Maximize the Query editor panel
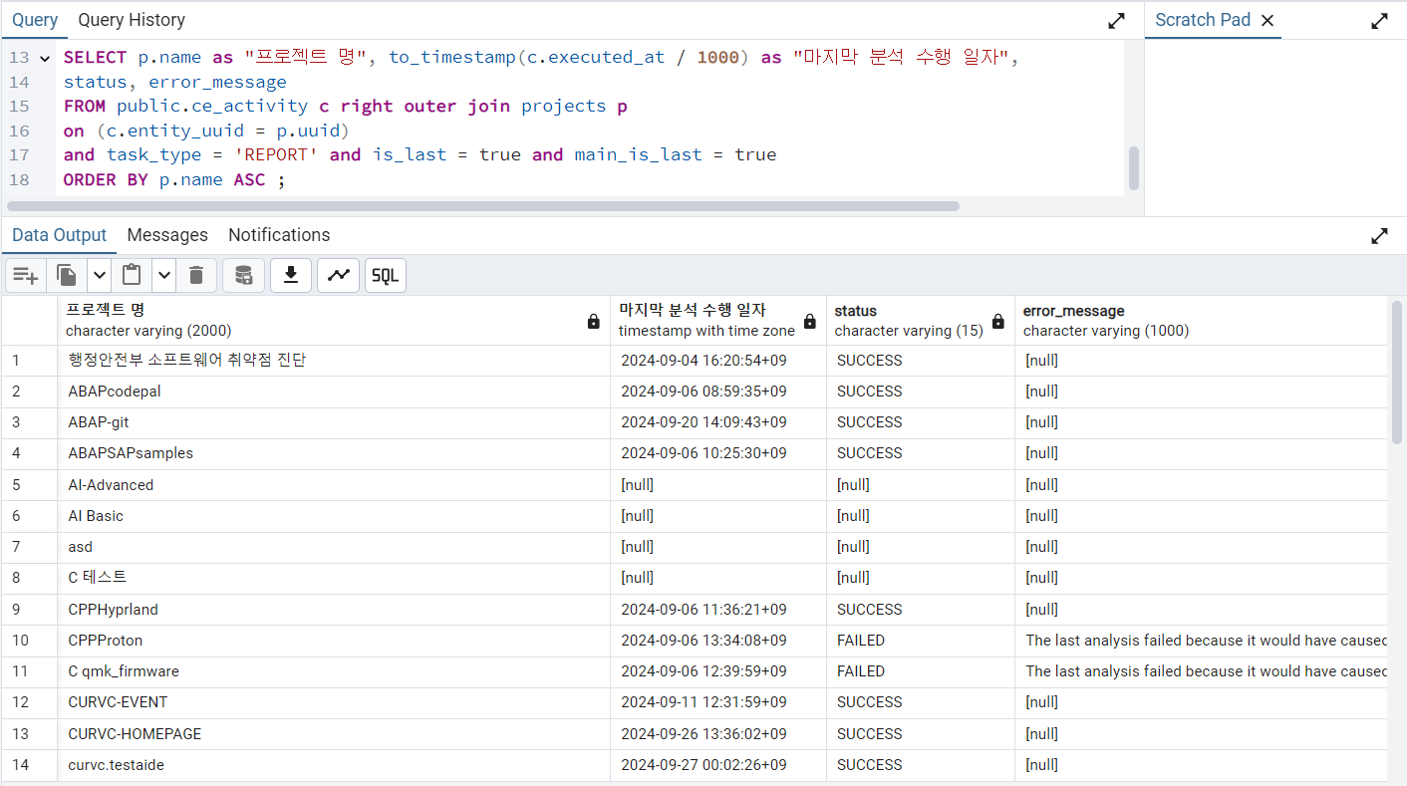1407x786 pixels. [1116, 21]
